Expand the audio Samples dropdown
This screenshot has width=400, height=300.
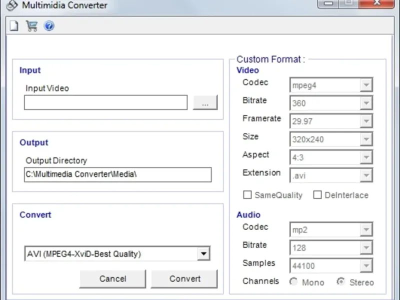366,266
